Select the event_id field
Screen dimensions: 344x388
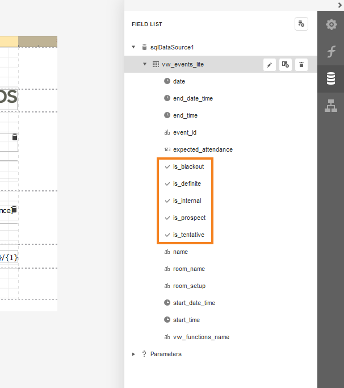(x=184, y=132)
